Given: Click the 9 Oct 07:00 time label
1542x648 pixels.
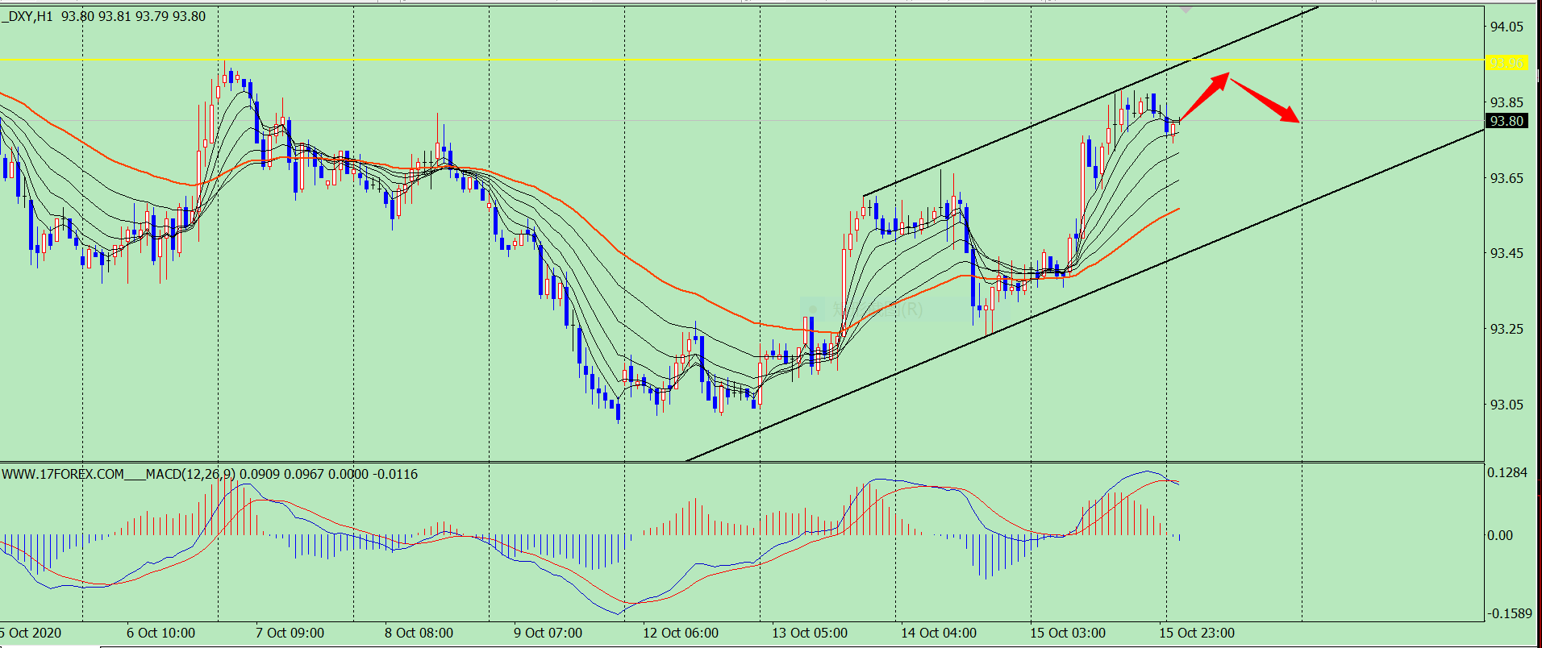Looking at the screenshot, I should (548, 633).
